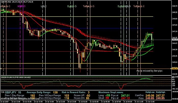Select the 245.60 price axis label
The width and height of the screenshot is (178, 103).
tap(175, 62)
